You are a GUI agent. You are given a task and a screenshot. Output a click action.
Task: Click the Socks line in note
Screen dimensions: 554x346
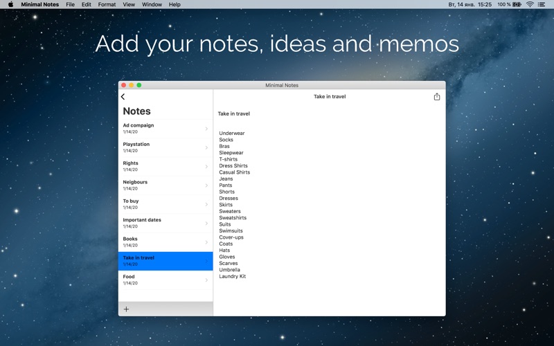tap(226, 140)
